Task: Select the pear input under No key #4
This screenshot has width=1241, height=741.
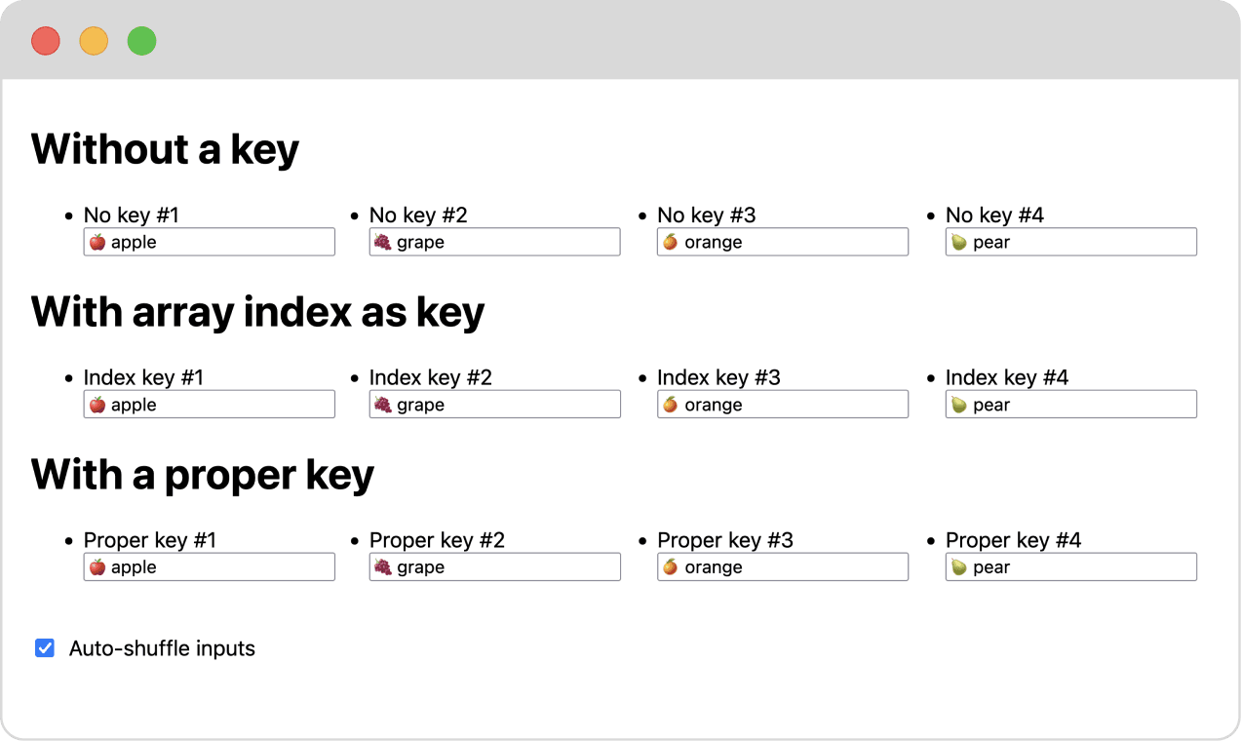Action: pos(1070,242)
